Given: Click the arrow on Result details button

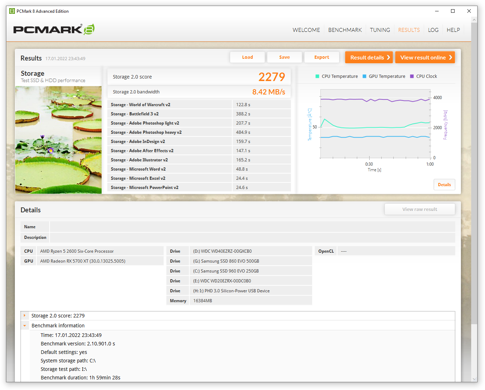Looking at the screenshot, I should [388, 57].
